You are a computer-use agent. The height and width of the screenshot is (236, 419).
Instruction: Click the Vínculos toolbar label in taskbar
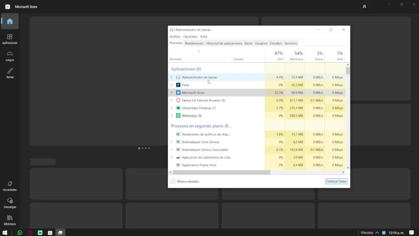(x=367, y=233)
